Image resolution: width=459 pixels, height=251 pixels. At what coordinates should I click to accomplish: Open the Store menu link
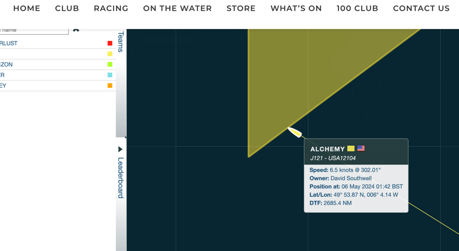(241, 9)
